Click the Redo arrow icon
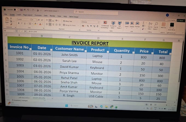 coord(33,10)
